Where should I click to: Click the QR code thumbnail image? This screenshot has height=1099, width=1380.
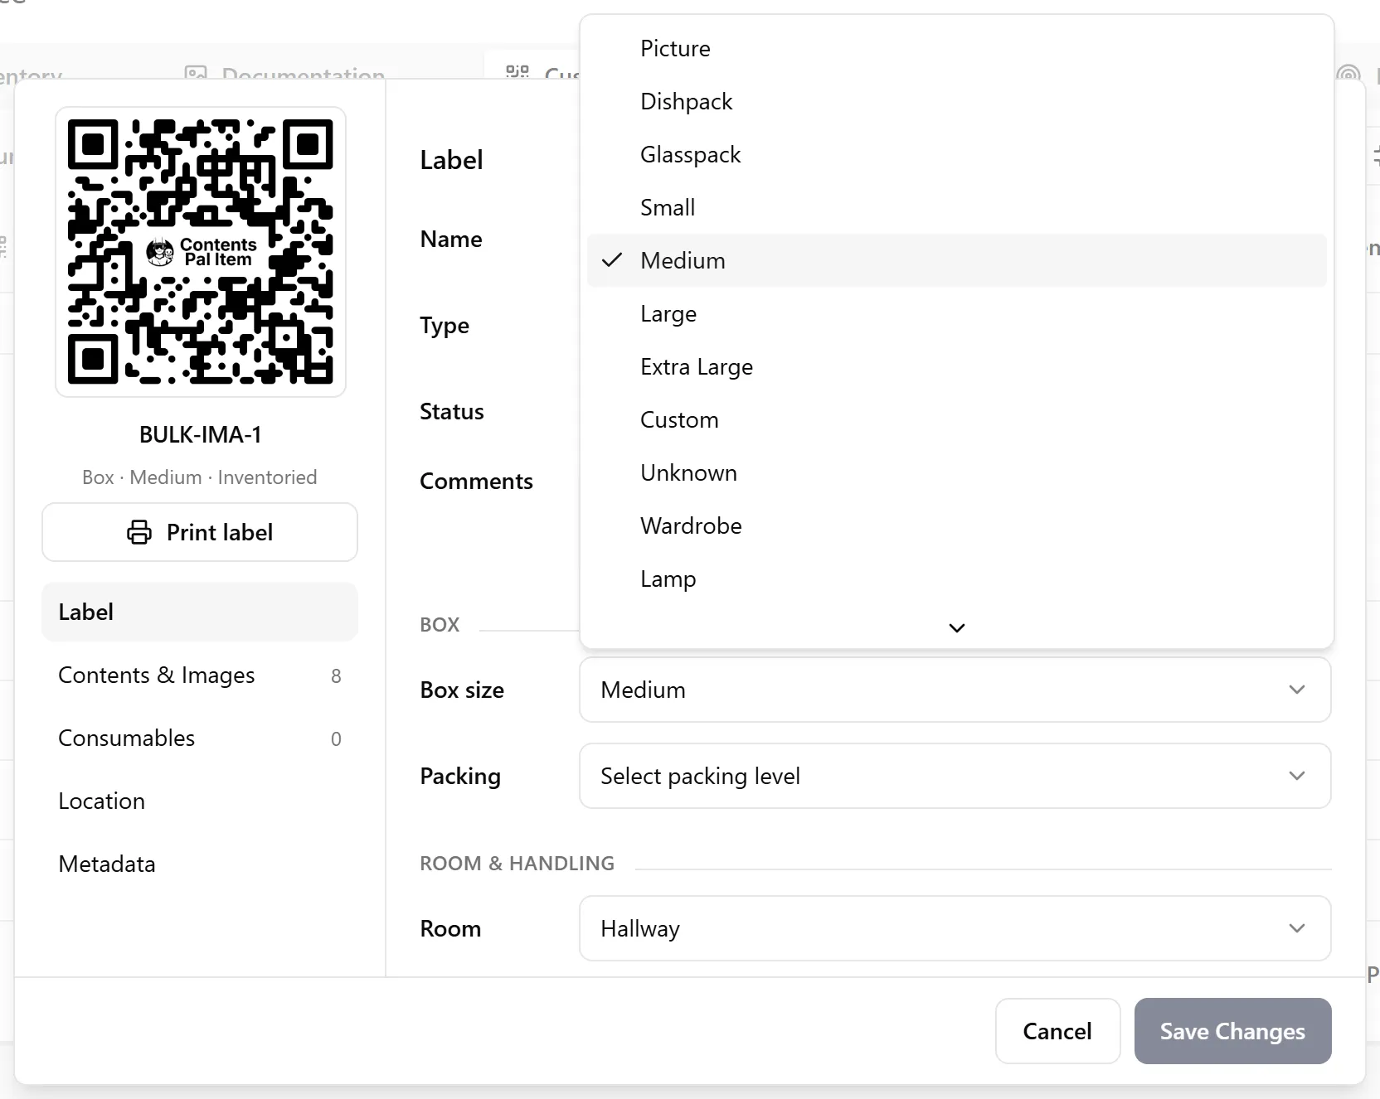coord(201,252)
